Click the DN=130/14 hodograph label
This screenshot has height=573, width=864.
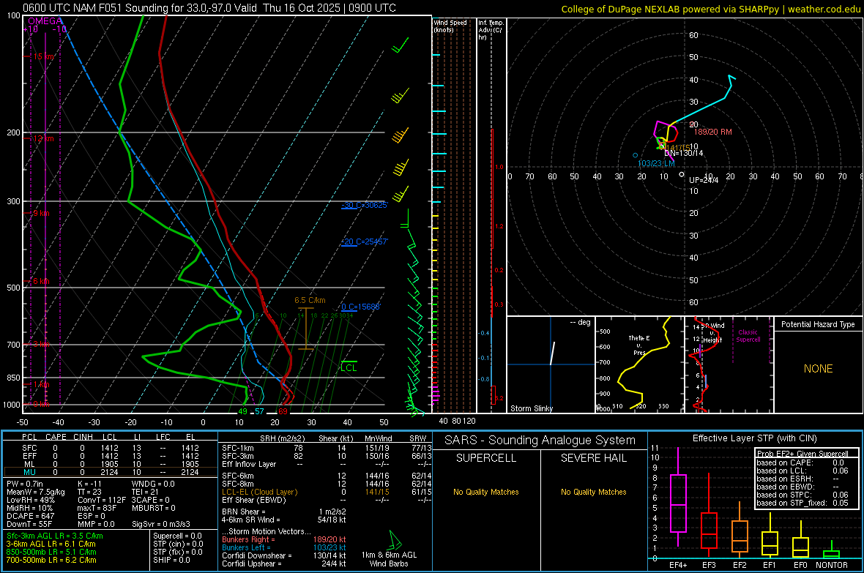pyautogui.click(x=684, y=153)
